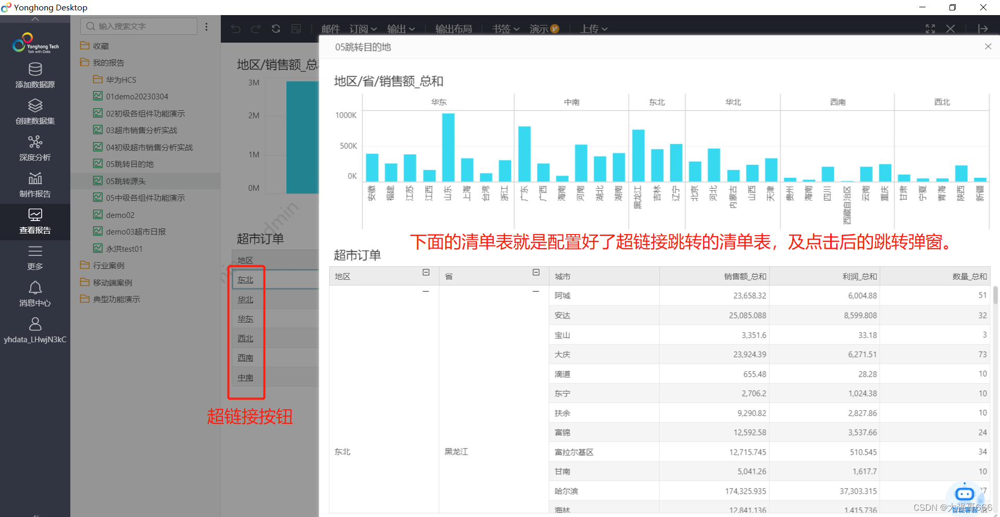Collapse the 黑龙江 row group
This screenshot has height=517, width=1000.
536,292
